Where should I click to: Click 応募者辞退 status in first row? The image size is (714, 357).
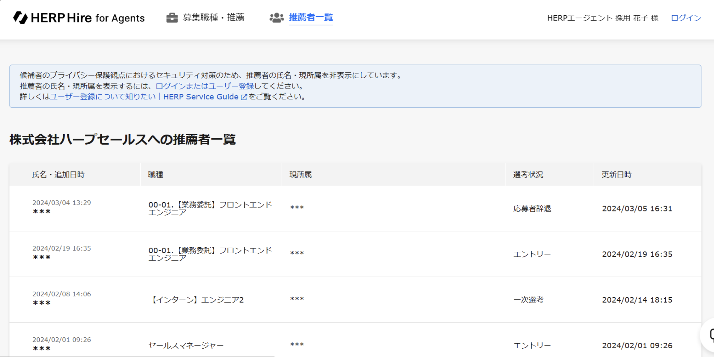pyautogui.click(x=532, y=208)
